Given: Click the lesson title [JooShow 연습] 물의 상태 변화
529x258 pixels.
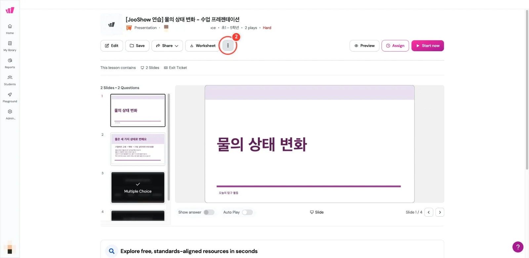Looking at the screenshot, I should (x=183, y=19).
